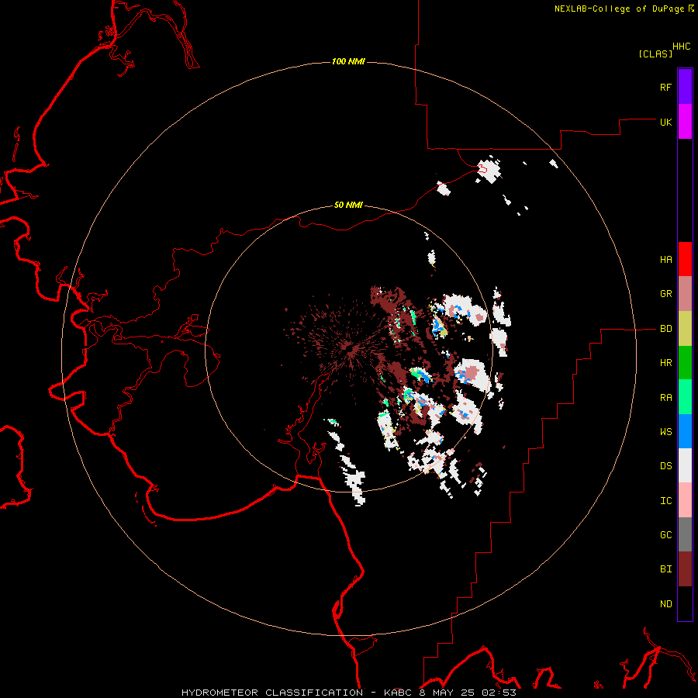The image size is (698, 698).
Task: Click the UK legend label
Action: pyautogui.click(x=665, y=122)
